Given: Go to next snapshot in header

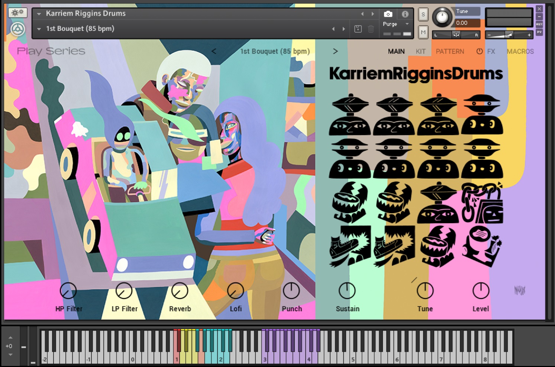Looking at the screenshot, I should tap(344, 29).
